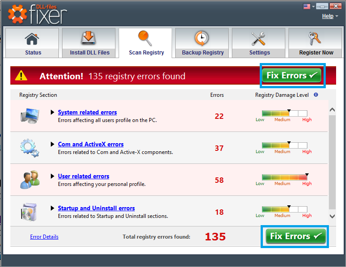
Task: Click damage level meter for Com and ActiveX errors
Action: [284, 145]
